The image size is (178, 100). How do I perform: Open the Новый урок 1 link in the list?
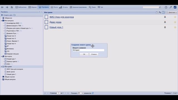[56, 27]
